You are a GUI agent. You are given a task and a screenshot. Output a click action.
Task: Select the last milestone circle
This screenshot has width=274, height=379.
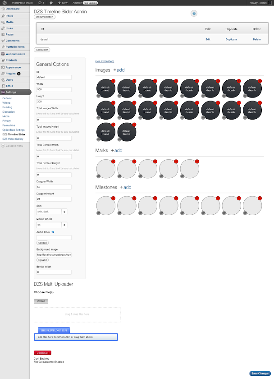(x=252, y=206)
